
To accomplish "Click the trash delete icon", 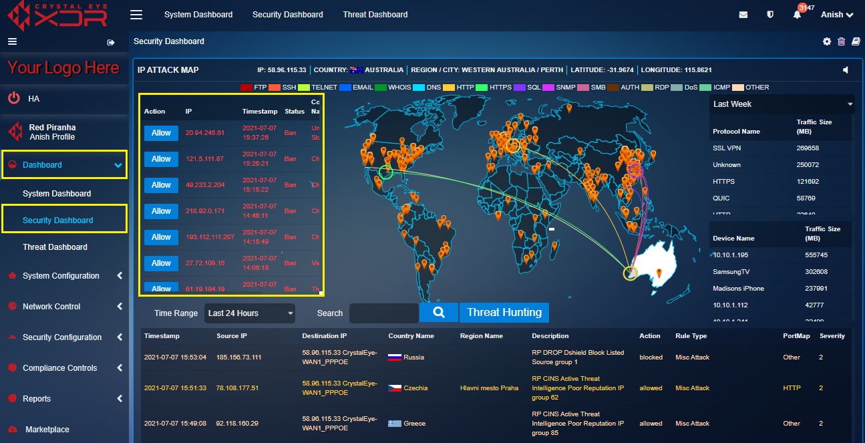I will pos(841,41).
